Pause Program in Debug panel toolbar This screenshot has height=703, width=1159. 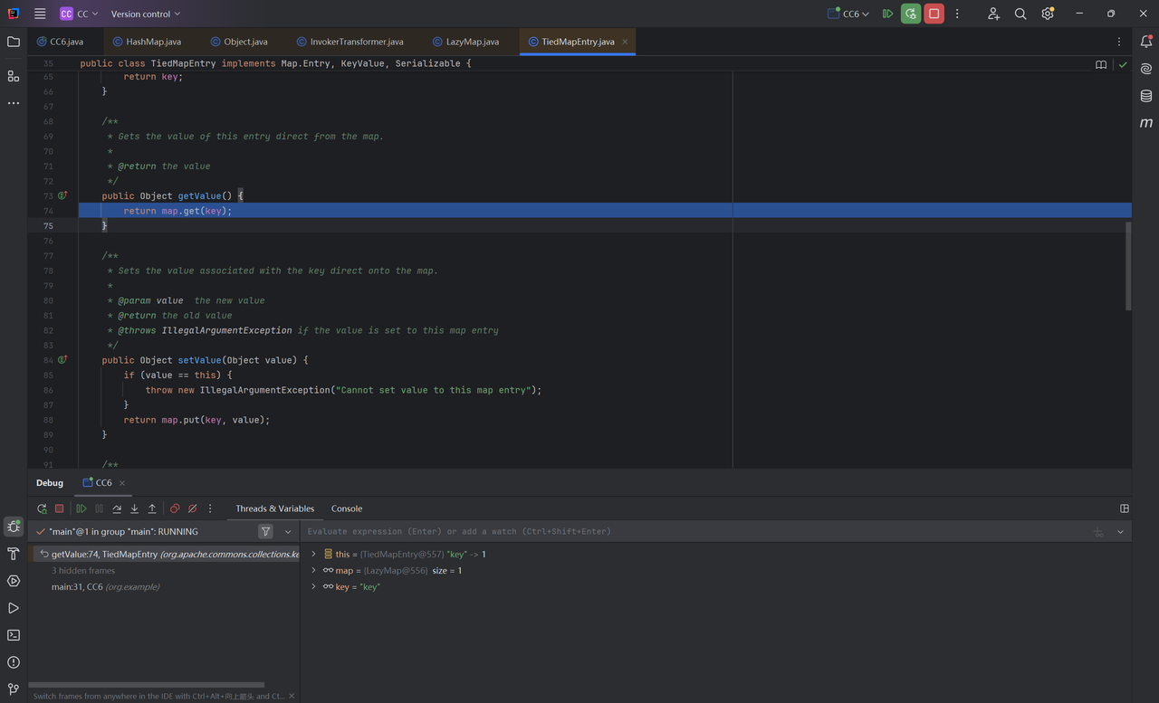pos(100,508)
